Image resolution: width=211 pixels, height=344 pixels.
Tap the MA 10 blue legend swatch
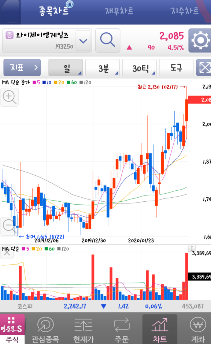[x=44, y=83]
